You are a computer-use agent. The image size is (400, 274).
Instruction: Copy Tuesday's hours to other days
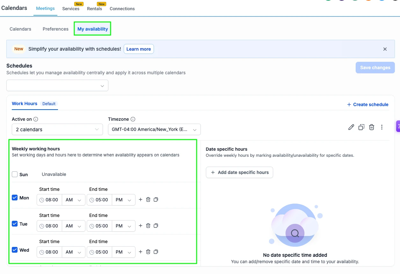coord(156,226)
